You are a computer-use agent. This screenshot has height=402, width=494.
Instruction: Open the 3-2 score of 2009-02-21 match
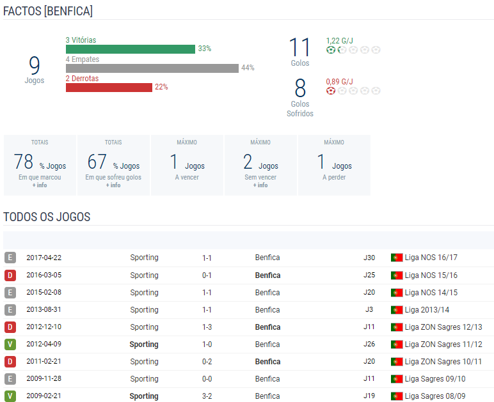[x=207, y=397]
